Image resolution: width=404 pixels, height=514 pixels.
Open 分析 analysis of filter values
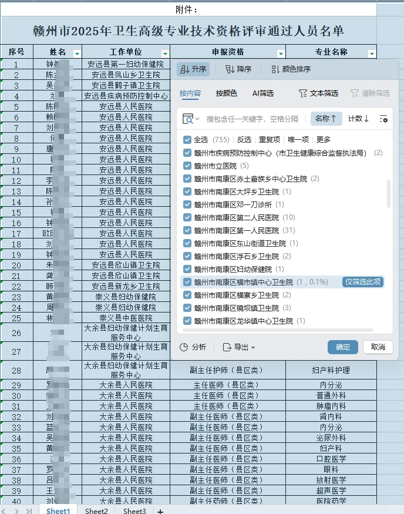193,347
